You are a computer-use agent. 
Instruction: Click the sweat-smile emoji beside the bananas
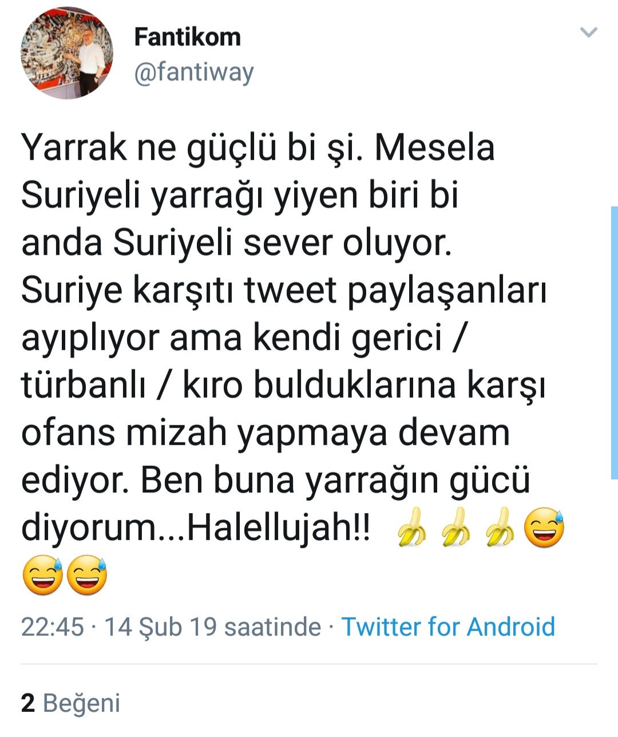pos(544,527)
